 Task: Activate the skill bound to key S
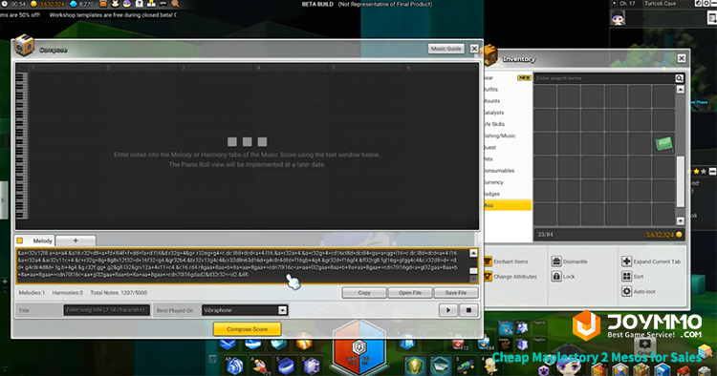286,366
